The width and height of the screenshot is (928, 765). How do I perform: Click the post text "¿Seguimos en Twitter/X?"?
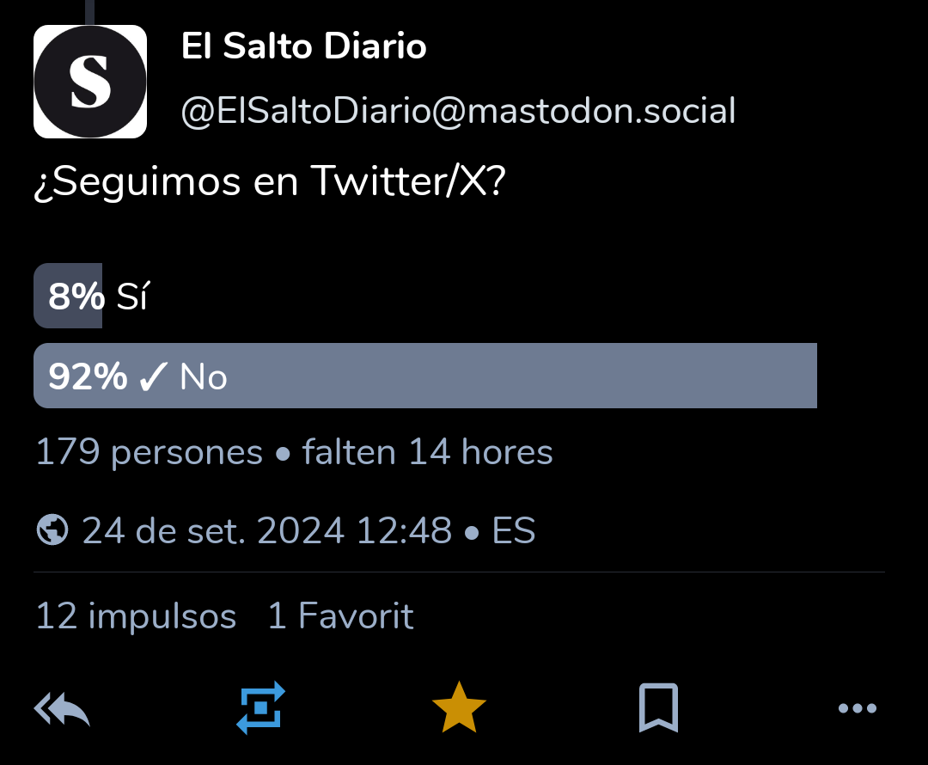269,181
